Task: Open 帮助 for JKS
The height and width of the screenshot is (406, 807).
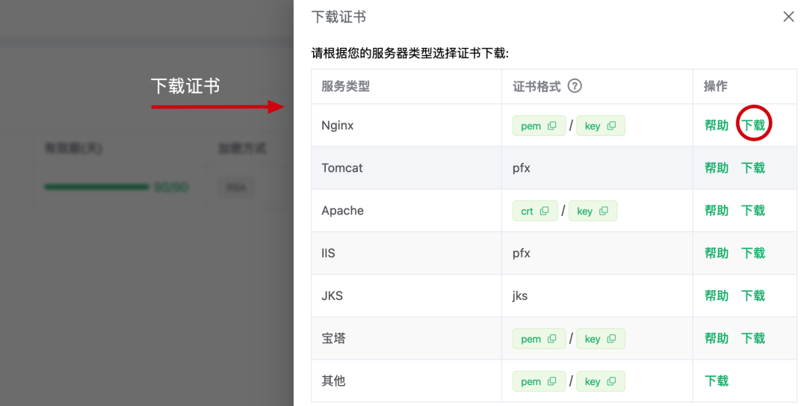Action: pyautogui.click(x=717, y=296)
